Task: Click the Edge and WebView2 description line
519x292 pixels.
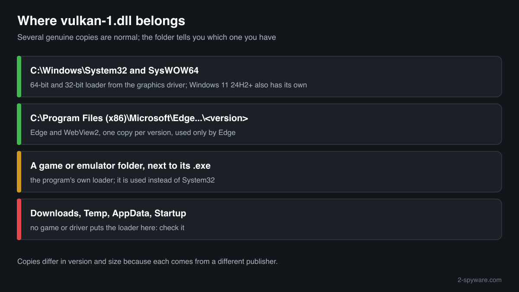Action: click(x=133, y=132)
